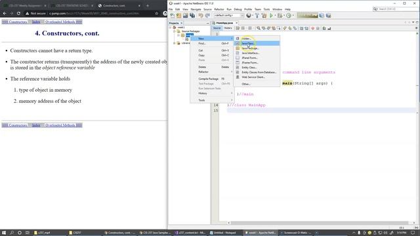Switch to the History editor view tab
This screenshot has height=236, width=420.
(x=228, y=28)
